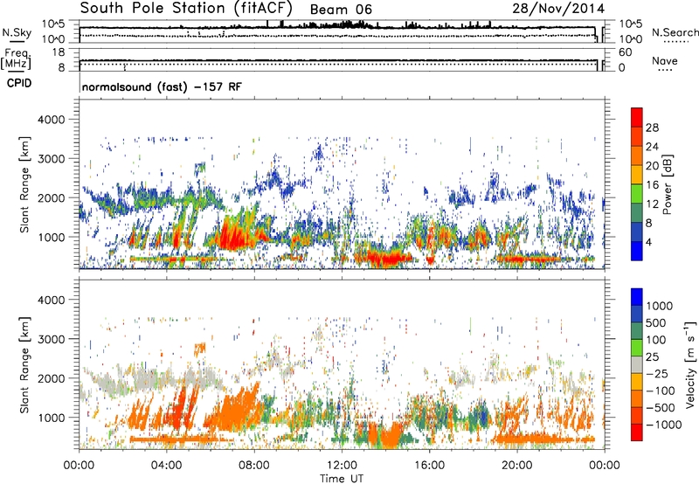The height and width of the screenshot is (484, 699).
Task: Click the '12' power scale value
Action: [652, 204]
